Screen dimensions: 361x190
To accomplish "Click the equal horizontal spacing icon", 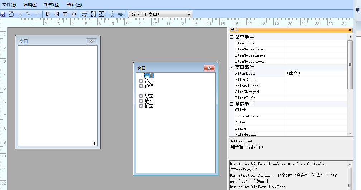I will (x=121, y=14).
